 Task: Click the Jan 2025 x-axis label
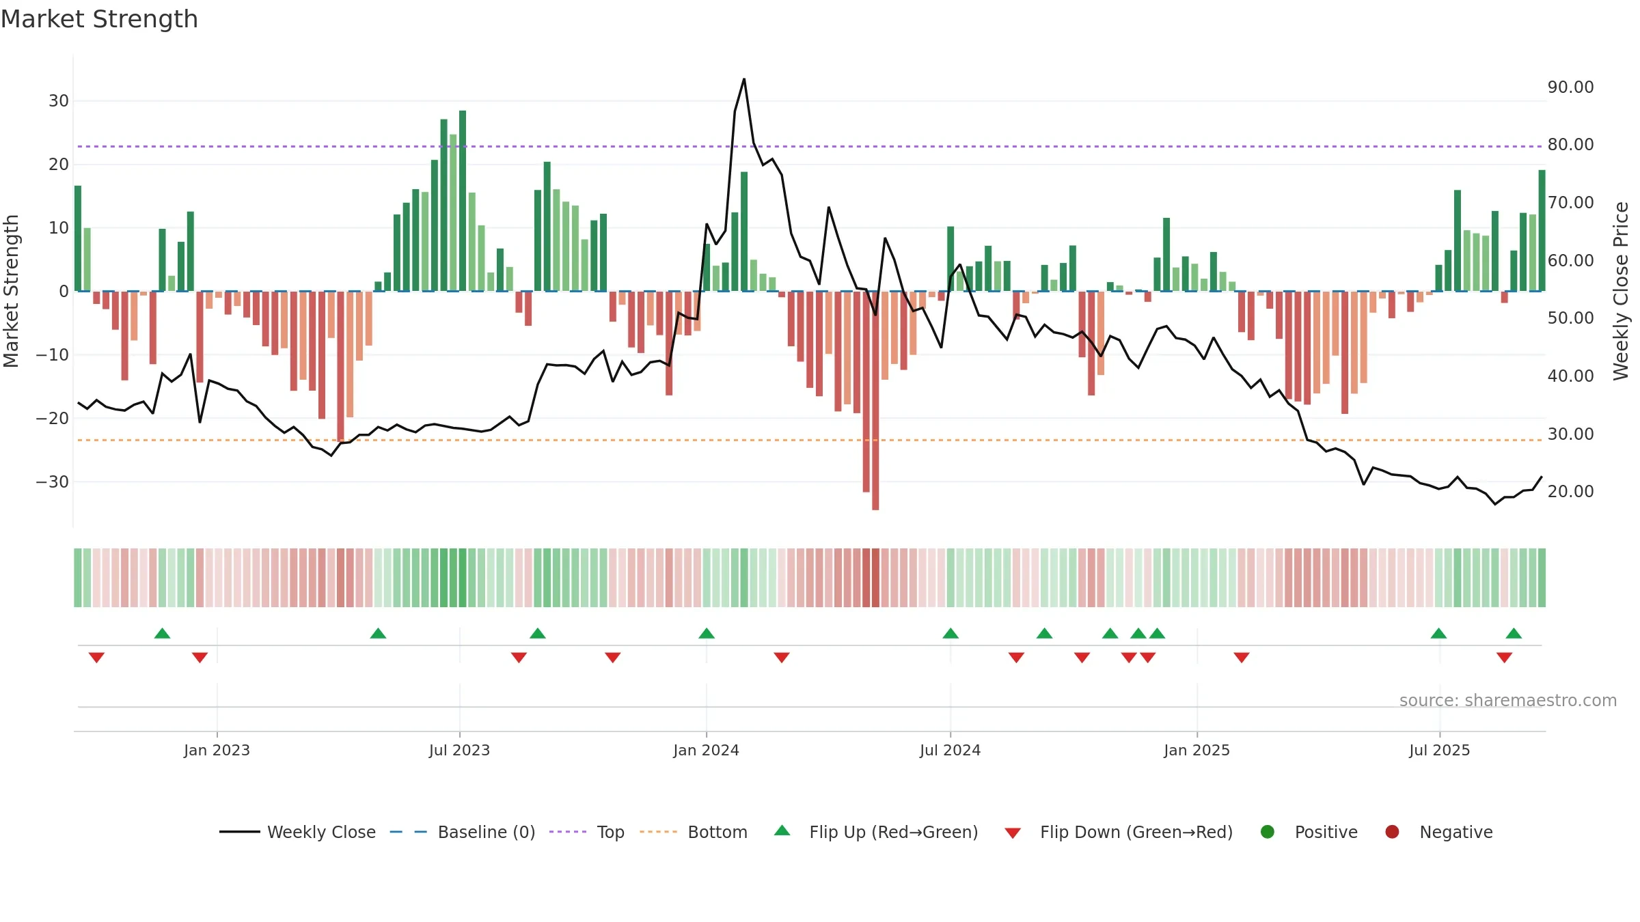[x=1197, y=751]
